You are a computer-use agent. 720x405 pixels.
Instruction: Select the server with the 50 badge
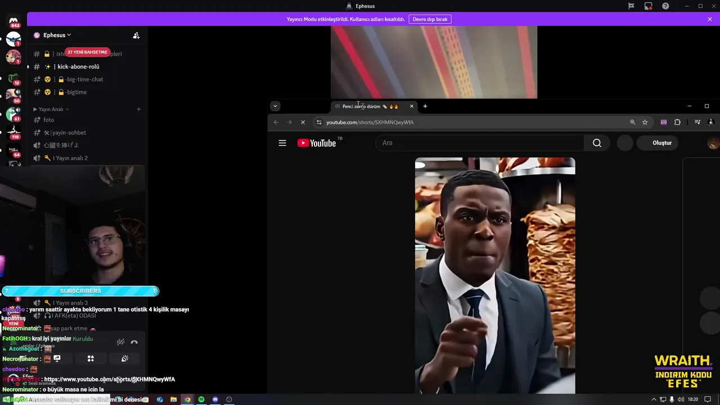(13, 96)
